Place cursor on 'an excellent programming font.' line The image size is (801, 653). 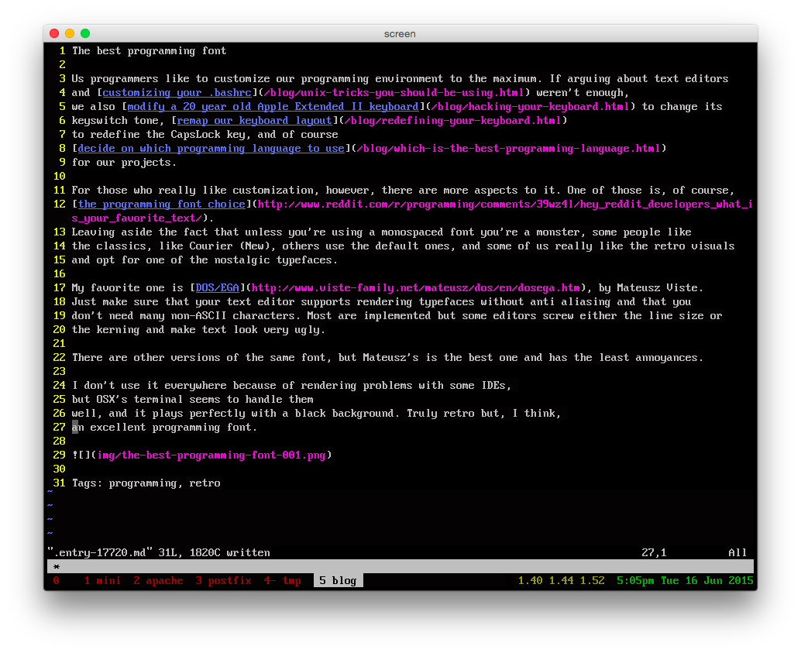164,427
